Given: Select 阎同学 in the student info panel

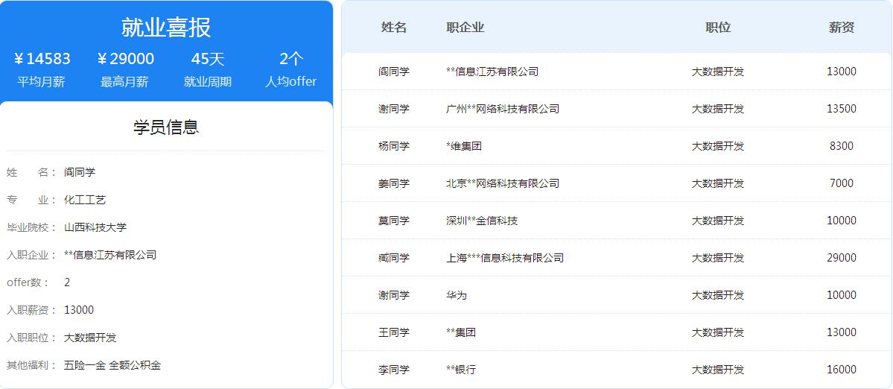Looking at the screenshot, I should point(80,172).
